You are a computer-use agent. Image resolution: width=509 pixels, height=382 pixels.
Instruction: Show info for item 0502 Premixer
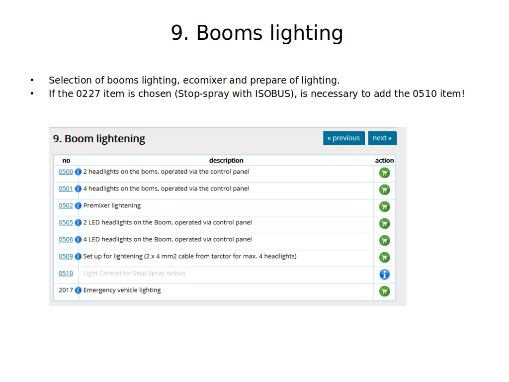78,206
